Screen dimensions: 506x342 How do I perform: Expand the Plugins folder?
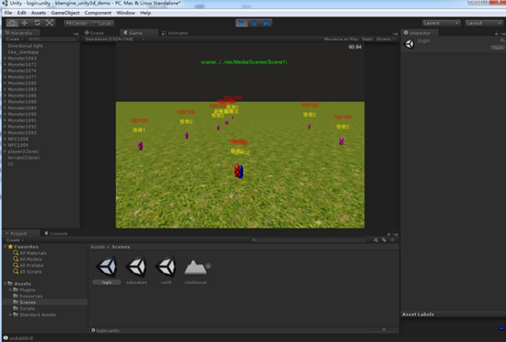[x=10, y=290]
